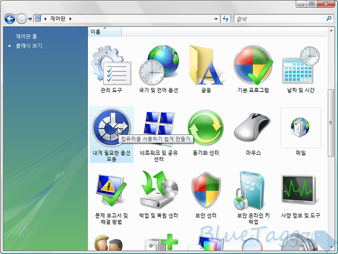Open the 메일 icon
This screenshot has height=254, width=338.
[300, 127]
